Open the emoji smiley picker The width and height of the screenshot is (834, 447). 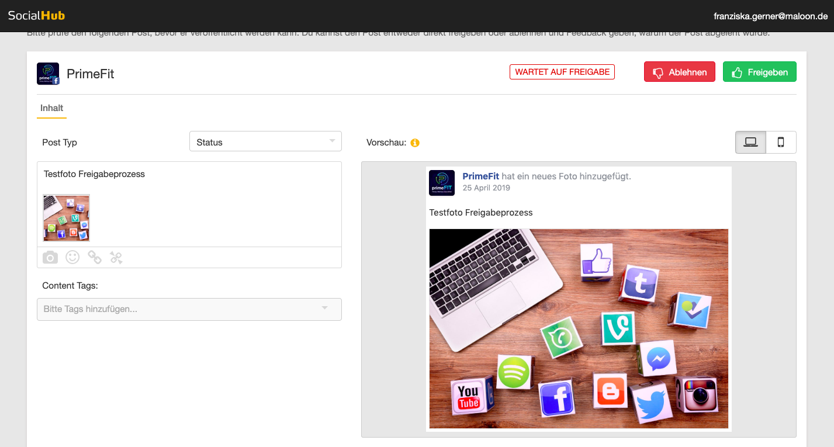[x=72, y=257]
